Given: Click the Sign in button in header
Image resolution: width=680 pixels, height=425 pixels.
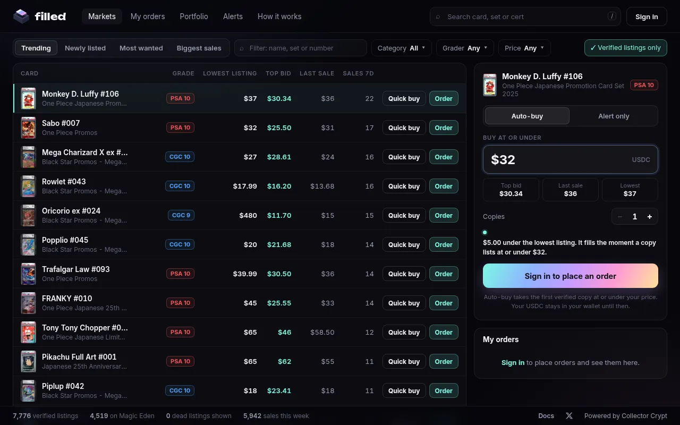Looking at the screenshot, I should [x=647, y=16].
